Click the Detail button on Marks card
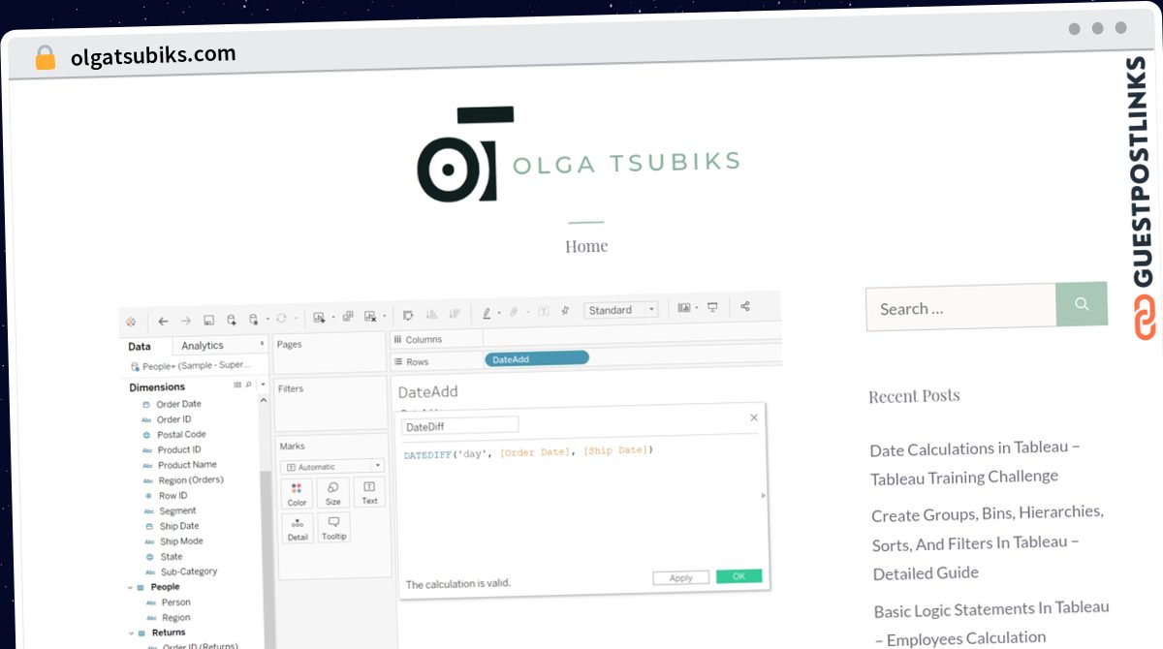Viewport: 1163px width, 649px height. pos(298,530)
